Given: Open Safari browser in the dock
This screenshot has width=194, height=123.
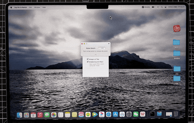Looking at the screenshot, I should [109, 114].
